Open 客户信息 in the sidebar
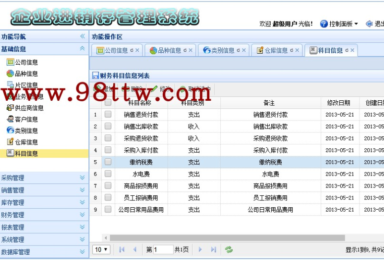 coord(22,119)
